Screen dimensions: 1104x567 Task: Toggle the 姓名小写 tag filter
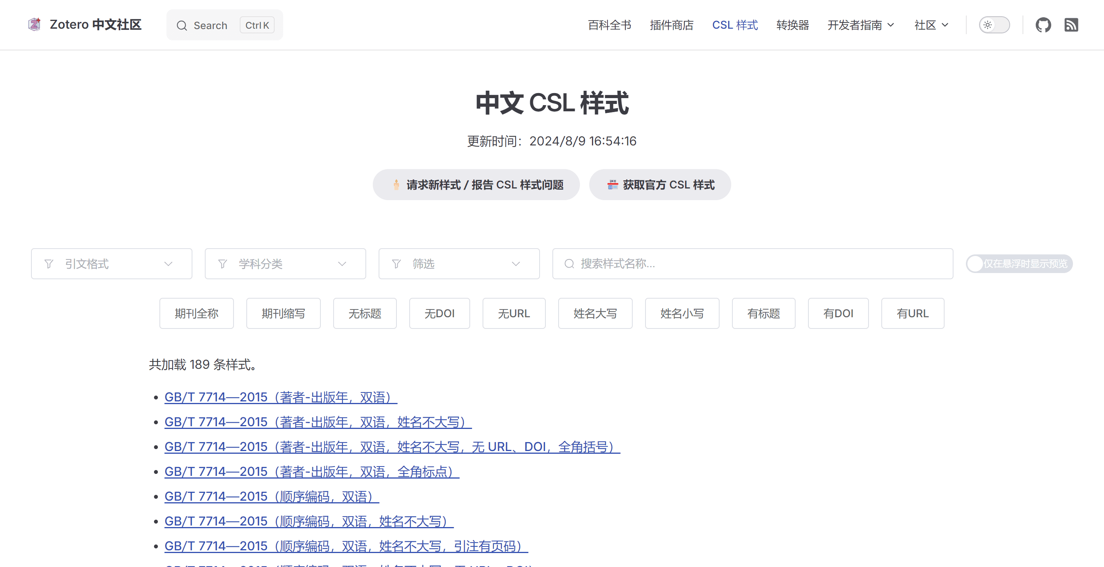[x=682, y=313]
